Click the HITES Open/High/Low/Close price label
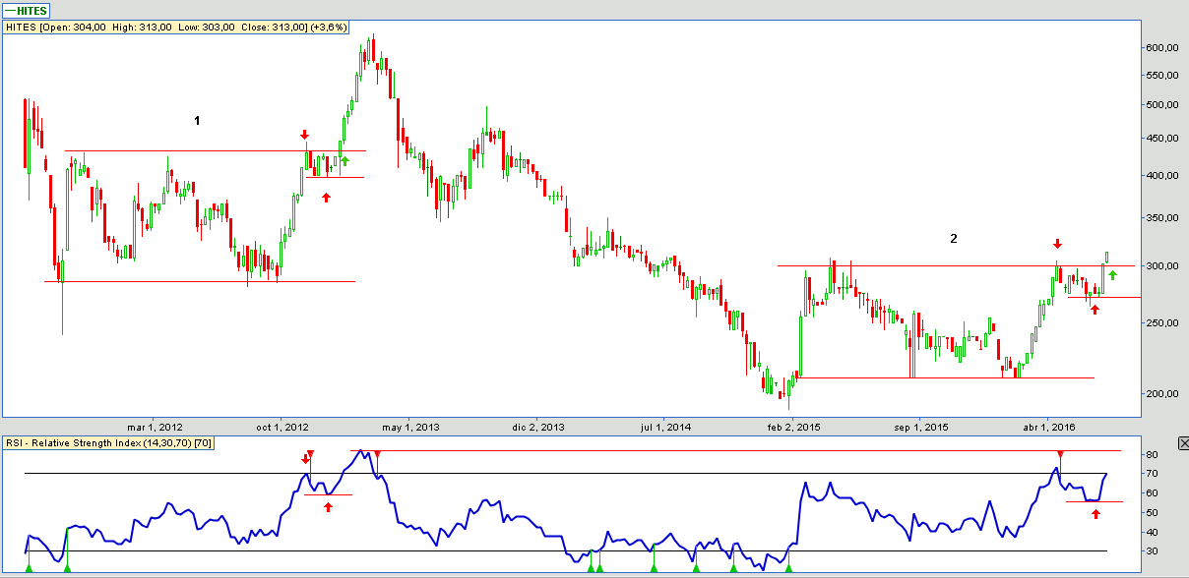The image size is (1189, 578). (176, 28)
